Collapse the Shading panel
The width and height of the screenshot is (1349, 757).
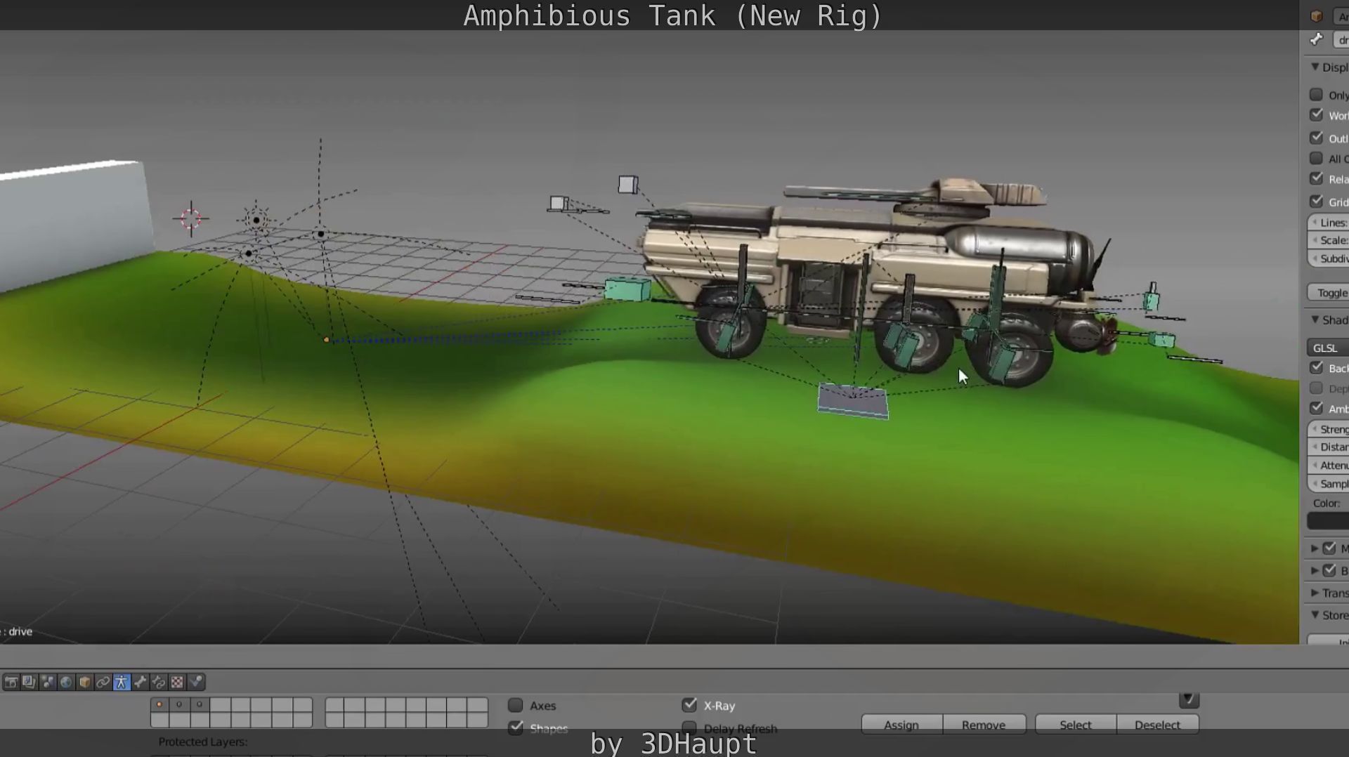1315,320
